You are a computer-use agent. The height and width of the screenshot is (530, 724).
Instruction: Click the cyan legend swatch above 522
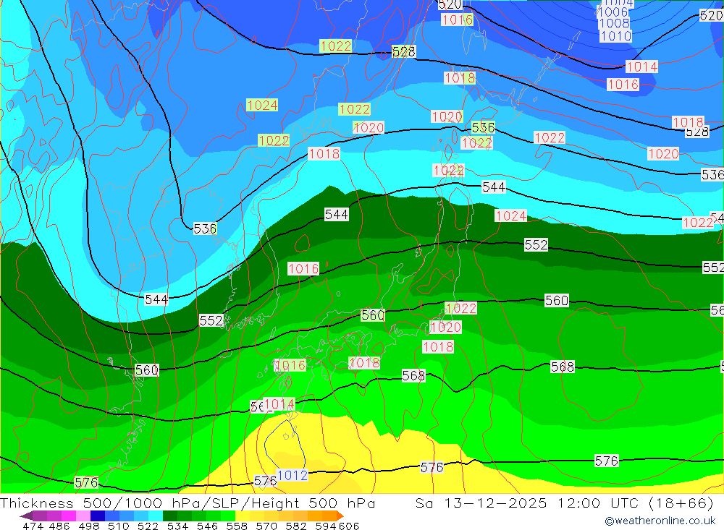156,516
